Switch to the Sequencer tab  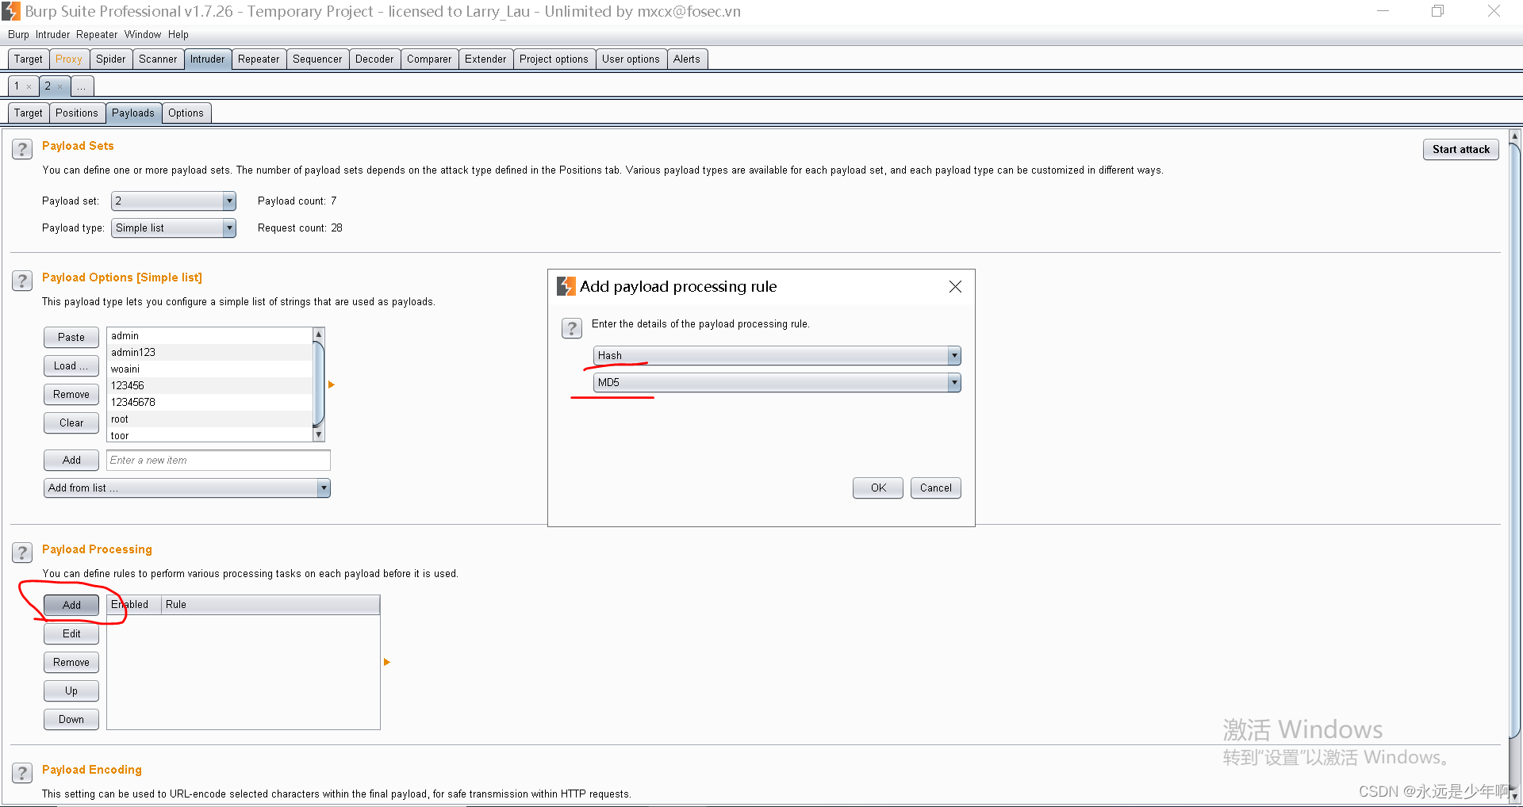(317, 59)
